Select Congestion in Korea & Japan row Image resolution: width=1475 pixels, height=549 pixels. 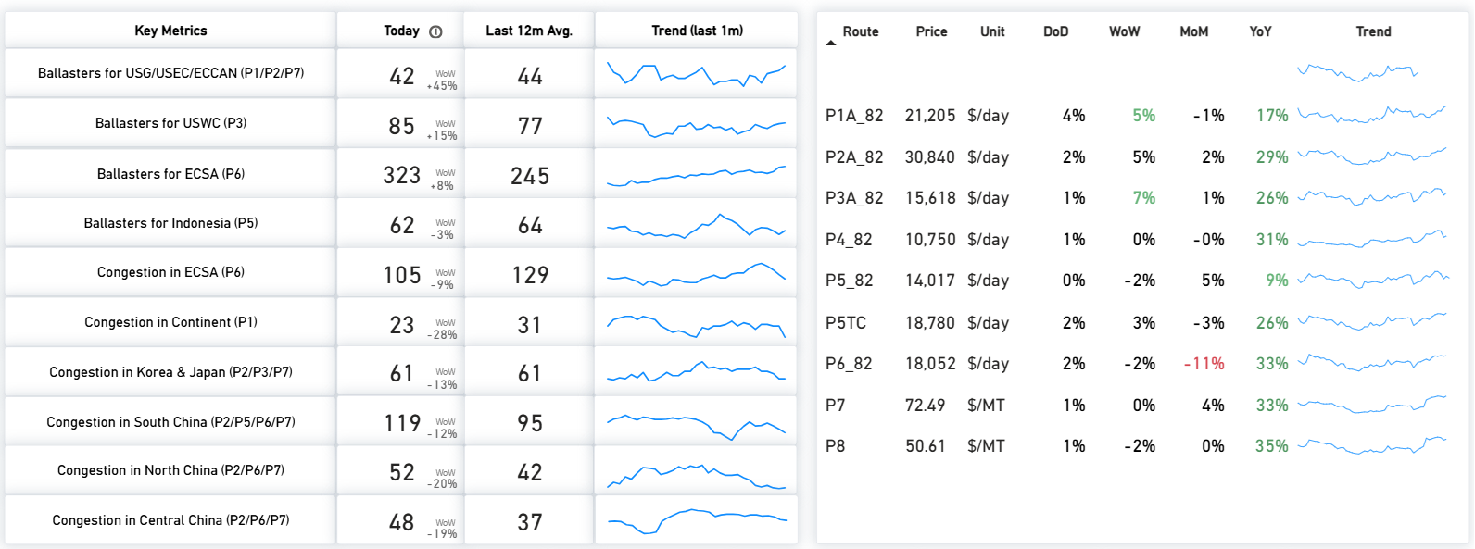401,372
